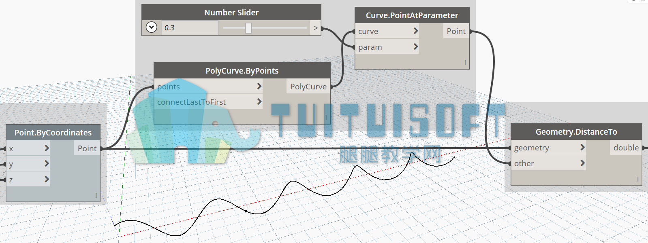
Task: Click the y input port label
Action: coord(11,164)
